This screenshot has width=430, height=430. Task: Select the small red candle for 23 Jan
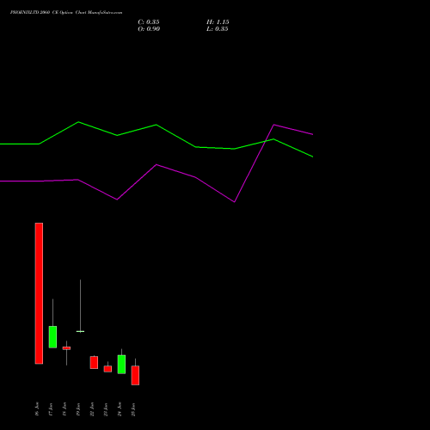pos(107,369)
